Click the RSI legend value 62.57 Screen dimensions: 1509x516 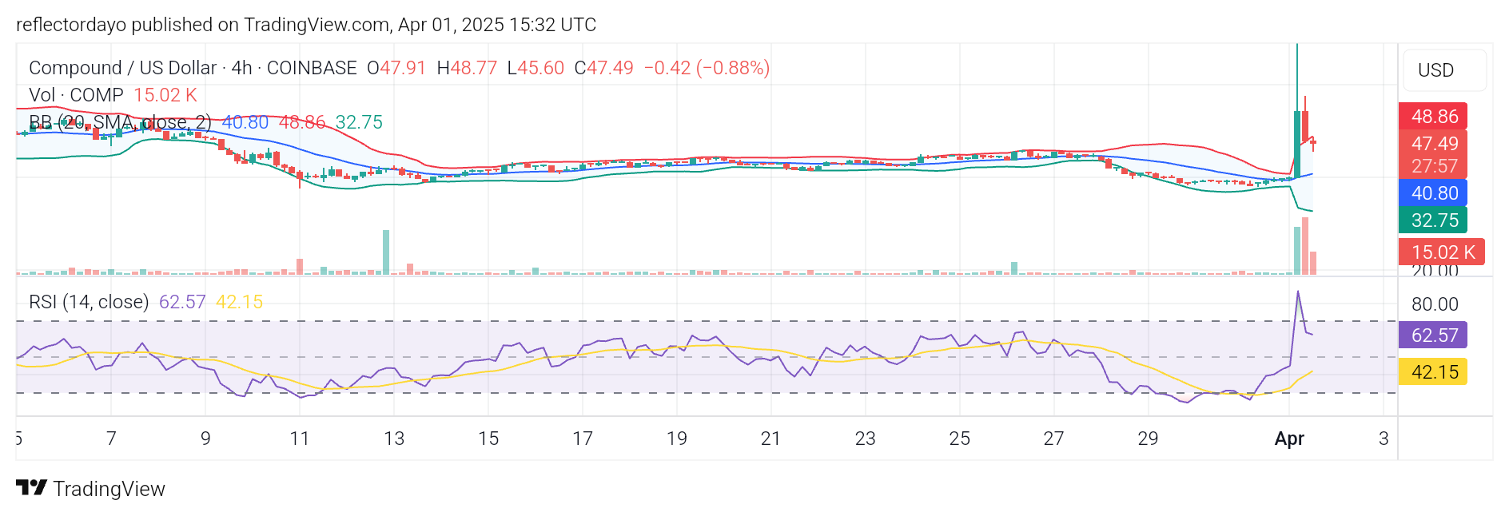182,302
